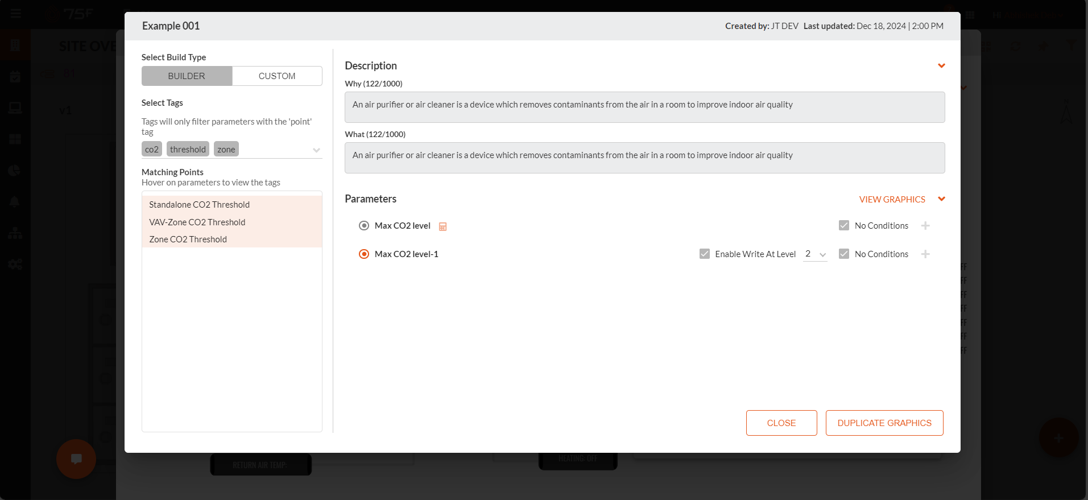
Task: Click into the Why description field
Action: coord(644,108)
